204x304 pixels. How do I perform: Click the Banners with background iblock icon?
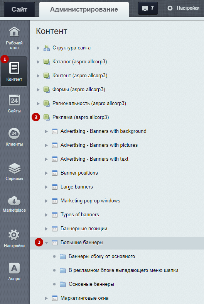55,131
